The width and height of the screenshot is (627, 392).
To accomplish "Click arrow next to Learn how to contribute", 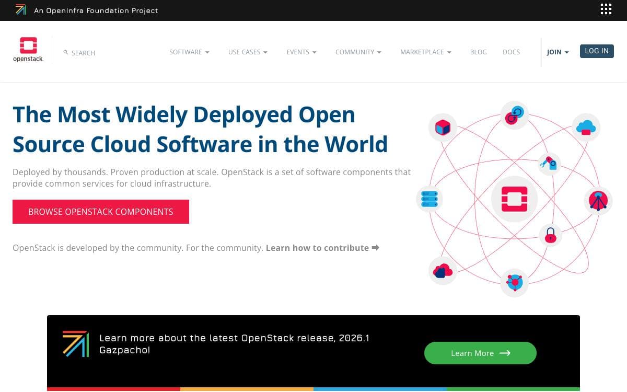I will pos(375,248).
